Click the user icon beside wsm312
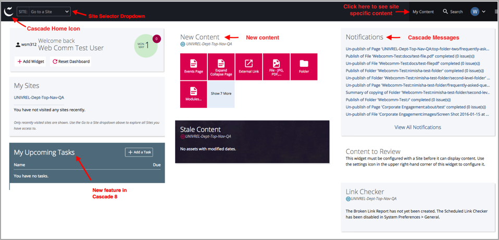 point(18,45)
